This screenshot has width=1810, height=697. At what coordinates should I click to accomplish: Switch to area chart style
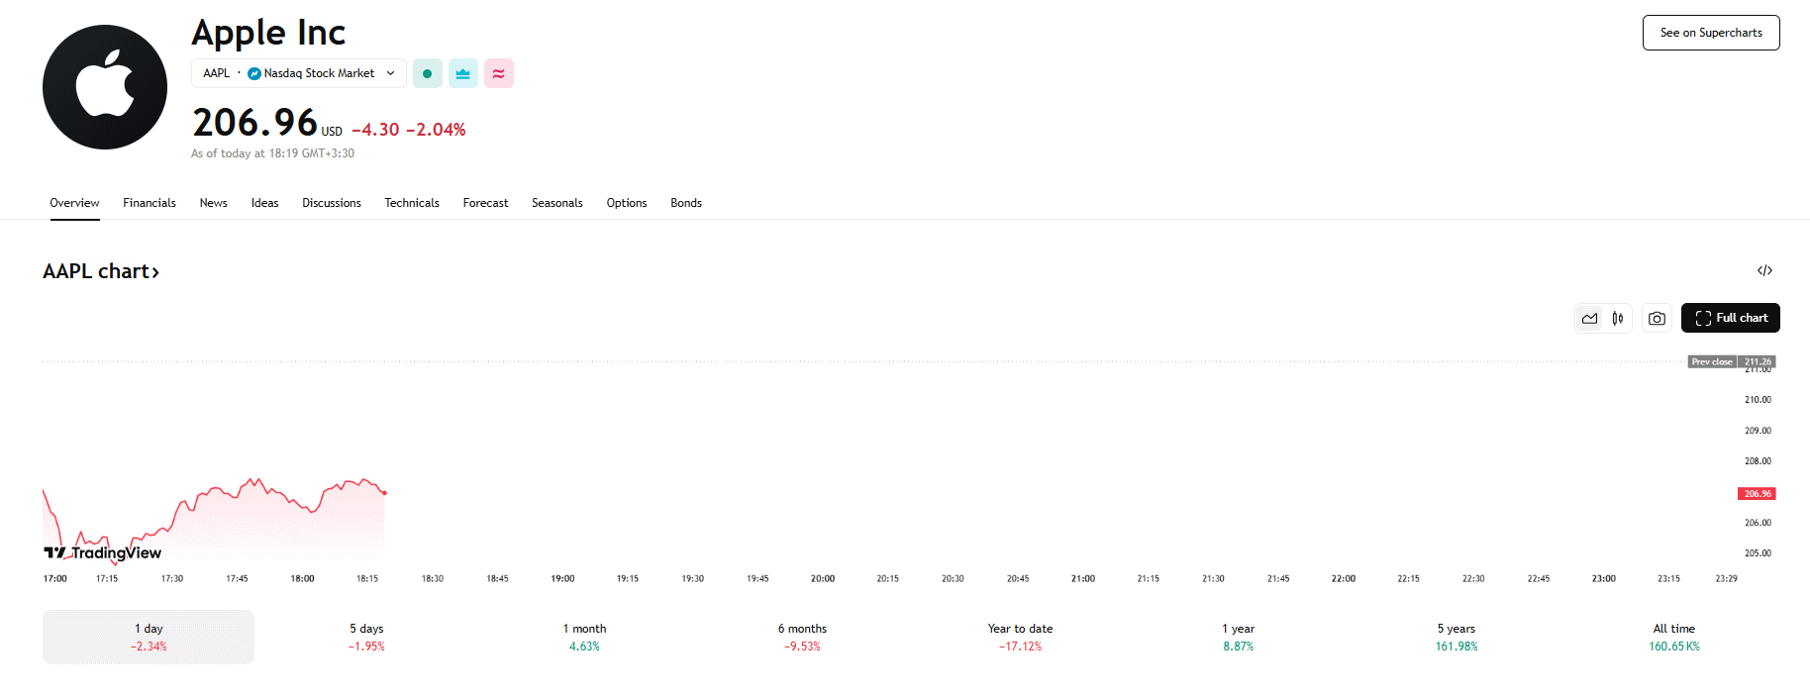point(1589,318)
